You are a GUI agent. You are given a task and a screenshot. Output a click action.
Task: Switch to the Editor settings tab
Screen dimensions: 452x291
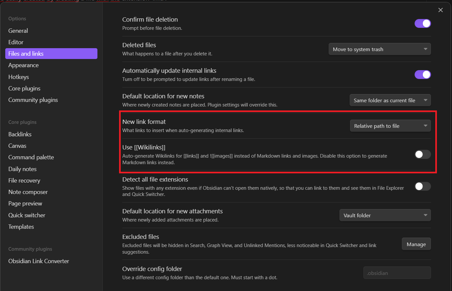[x=16, y=42]
